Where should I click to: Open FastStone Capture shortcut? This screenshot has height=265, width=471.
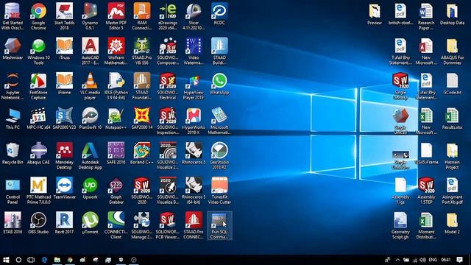[38, 86]
